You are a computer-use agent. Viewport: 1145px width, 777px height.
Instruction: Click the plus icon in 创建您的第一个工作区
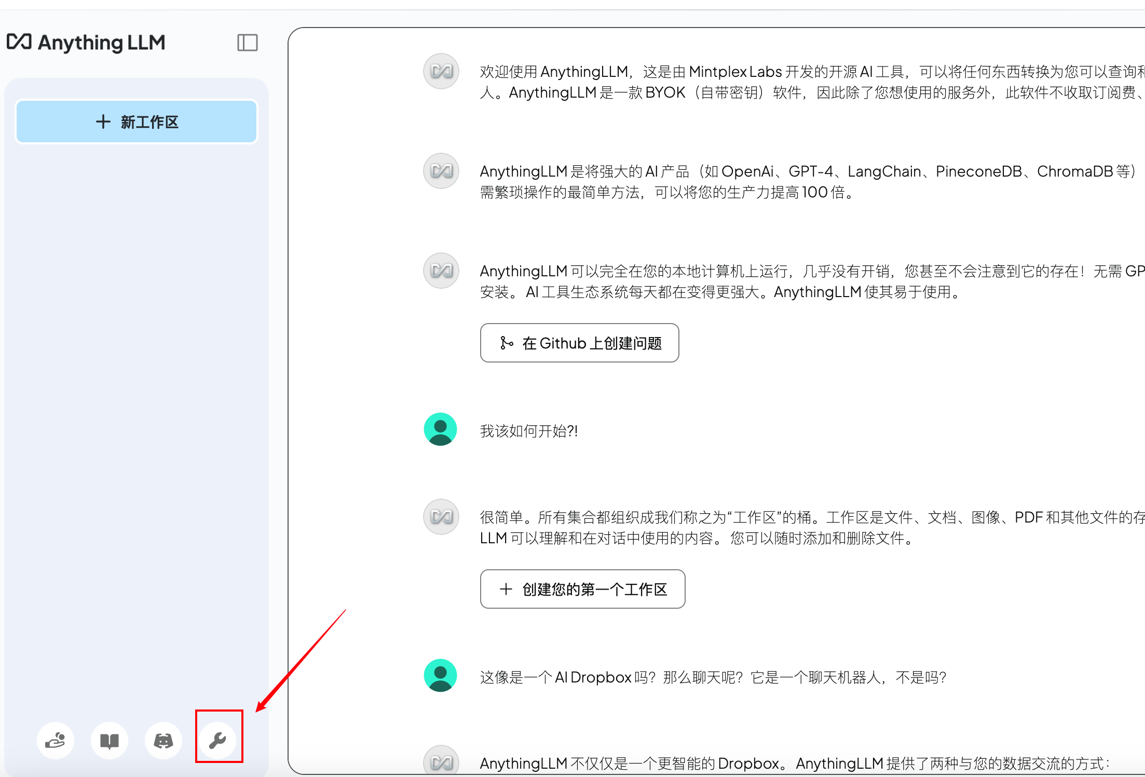(x=506, y=589)
